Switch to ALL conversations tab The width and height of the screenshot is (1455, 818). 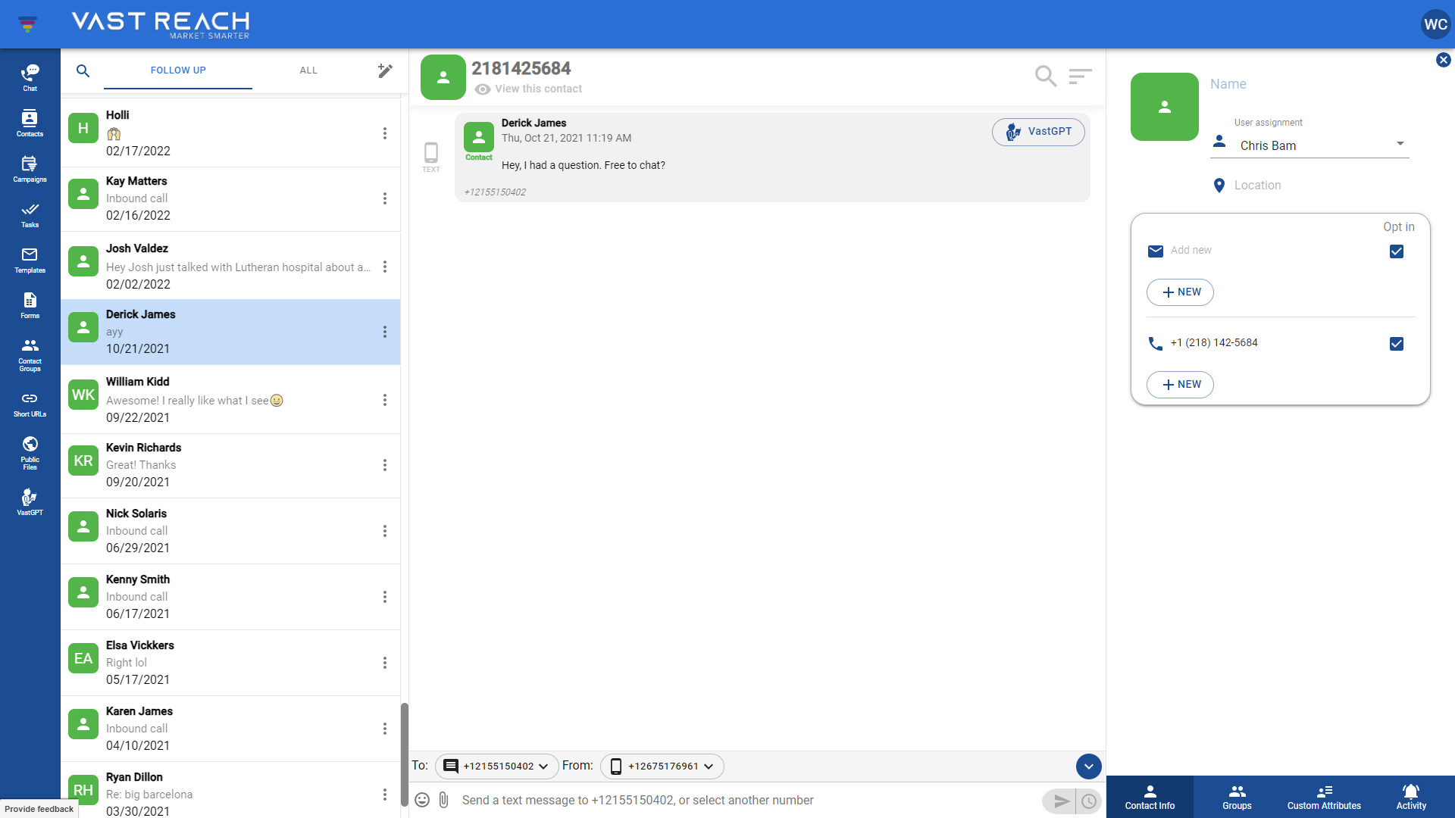307,70
